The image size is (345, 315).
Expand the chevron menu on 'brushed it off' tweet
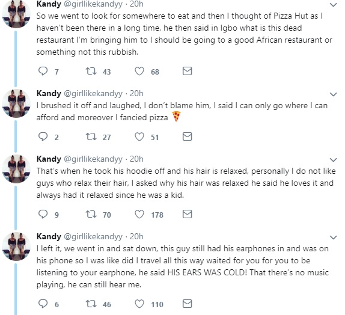click(x=334, y=94)
